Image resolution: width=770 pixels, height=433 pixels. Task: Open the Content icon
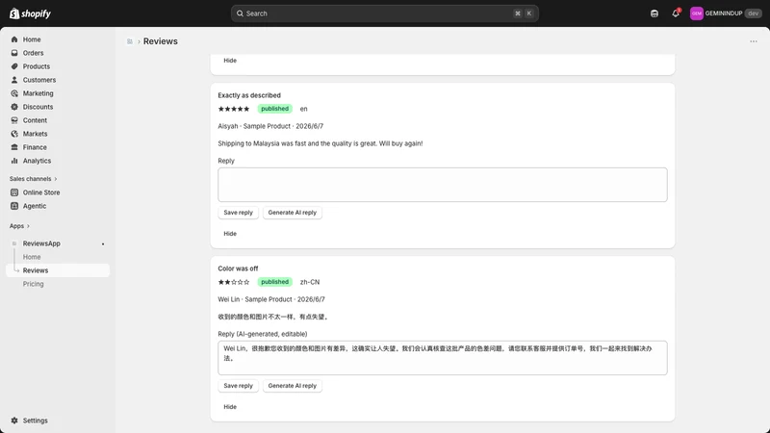[x=14, y=120]
